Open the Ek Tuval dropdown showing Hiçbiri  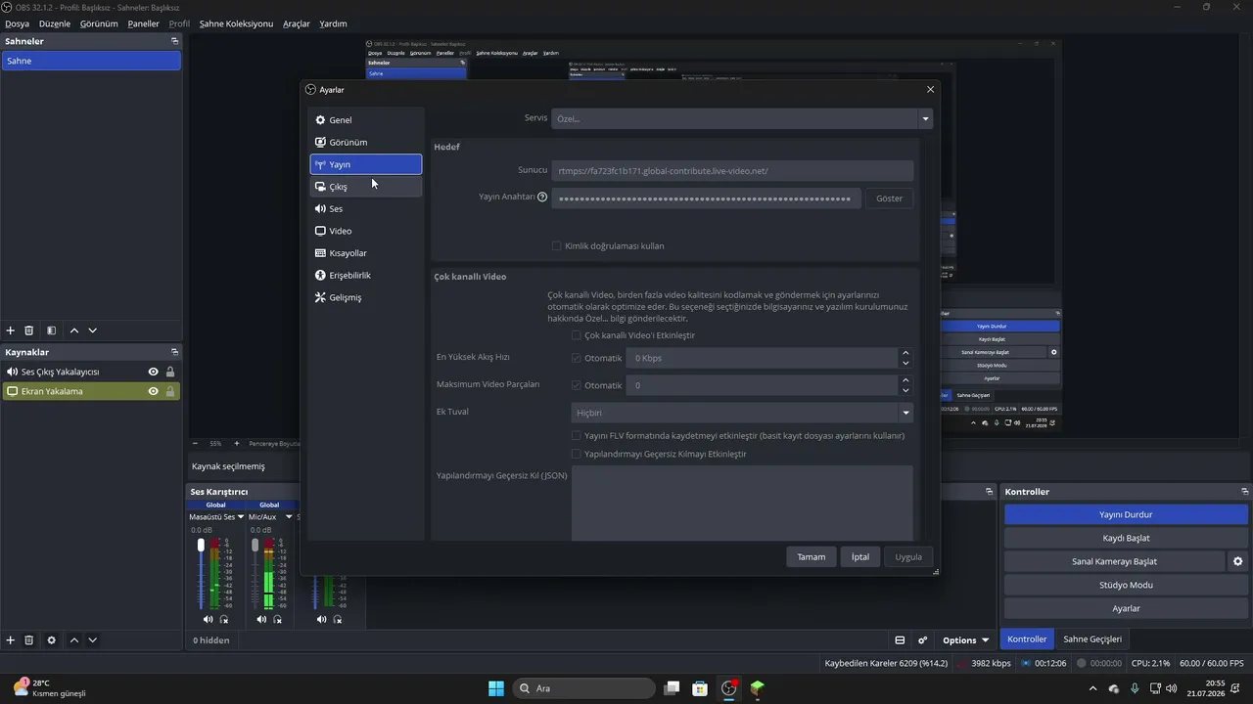(x=742, y=413)
